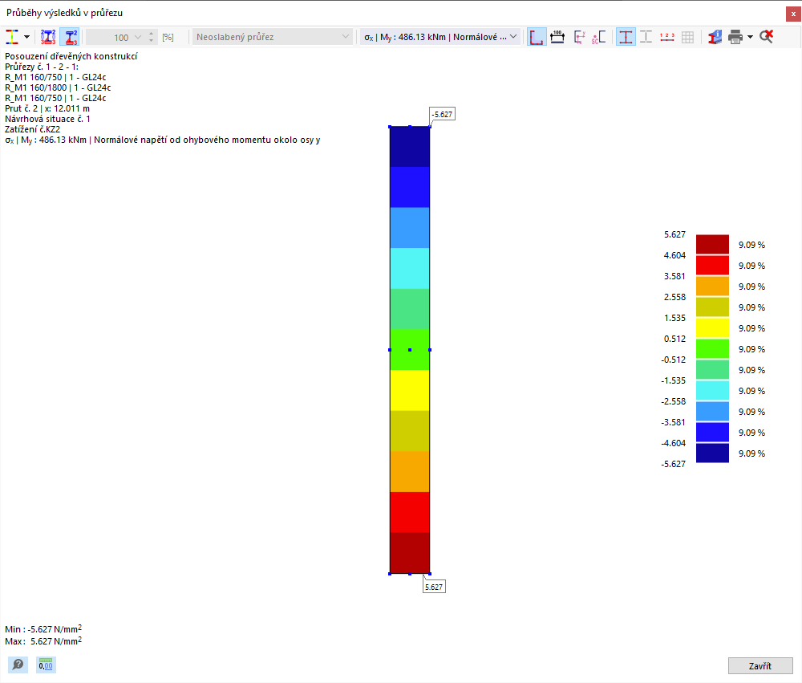Click the [%] unit label in toolbar
802x683 pixels.
point(168,38)
